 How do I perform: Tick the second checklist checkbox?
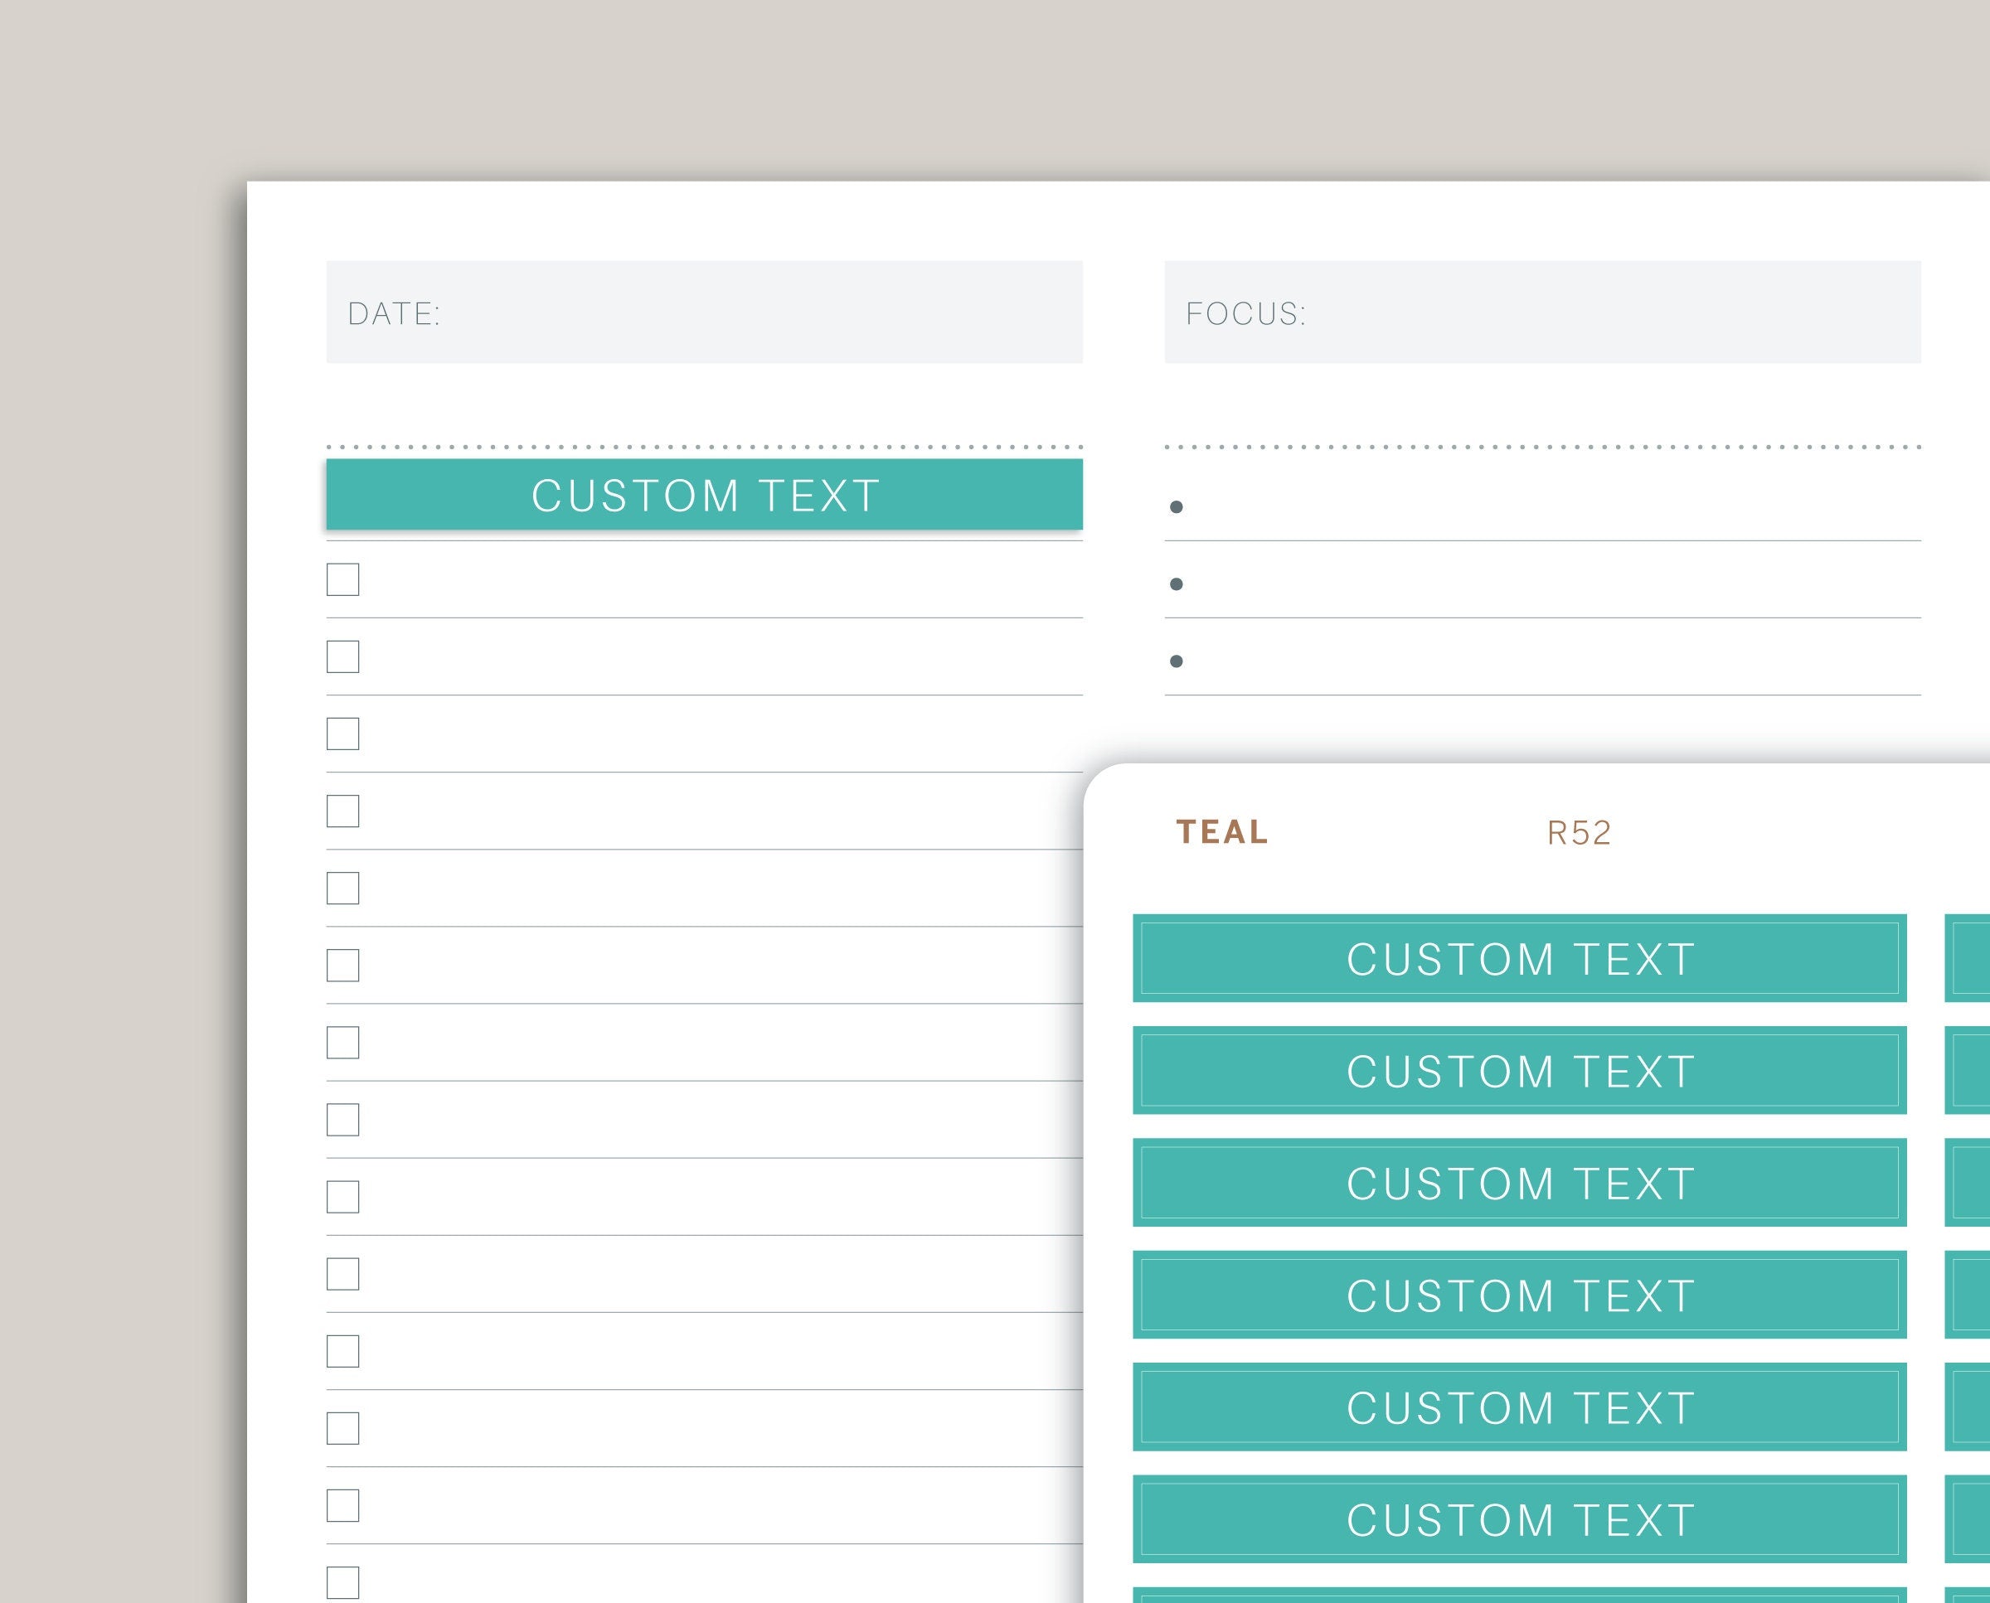click(342, 657)
